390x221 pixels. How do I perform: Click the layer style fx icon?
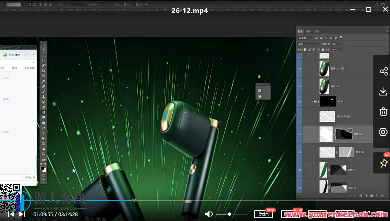355,196
